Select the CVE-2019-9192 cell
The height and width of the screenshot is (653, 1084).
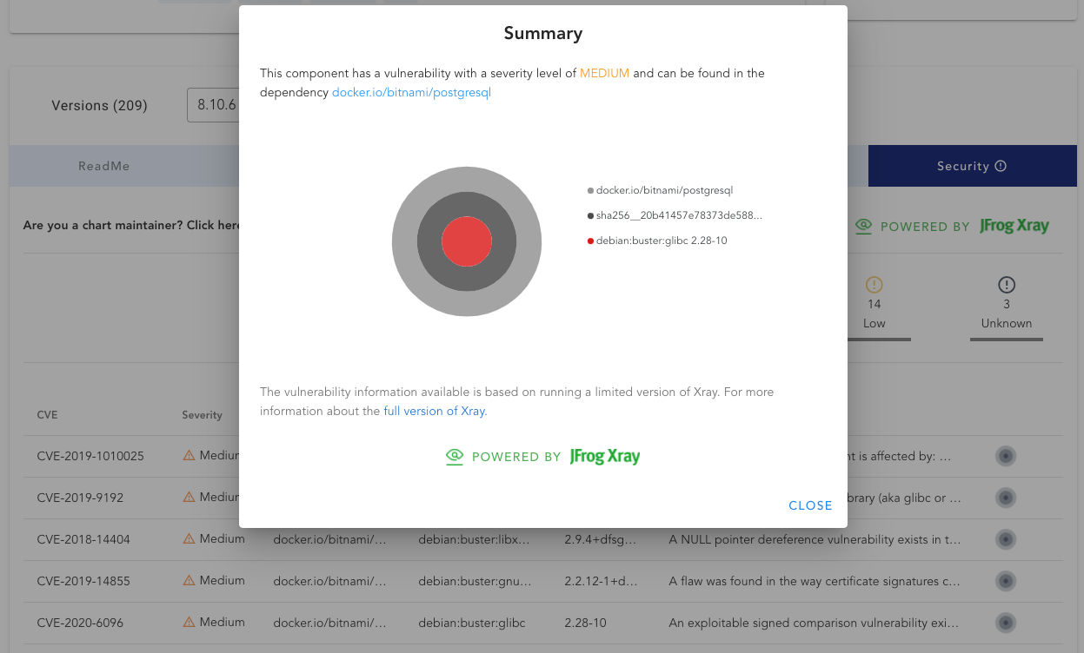[80, 498]
